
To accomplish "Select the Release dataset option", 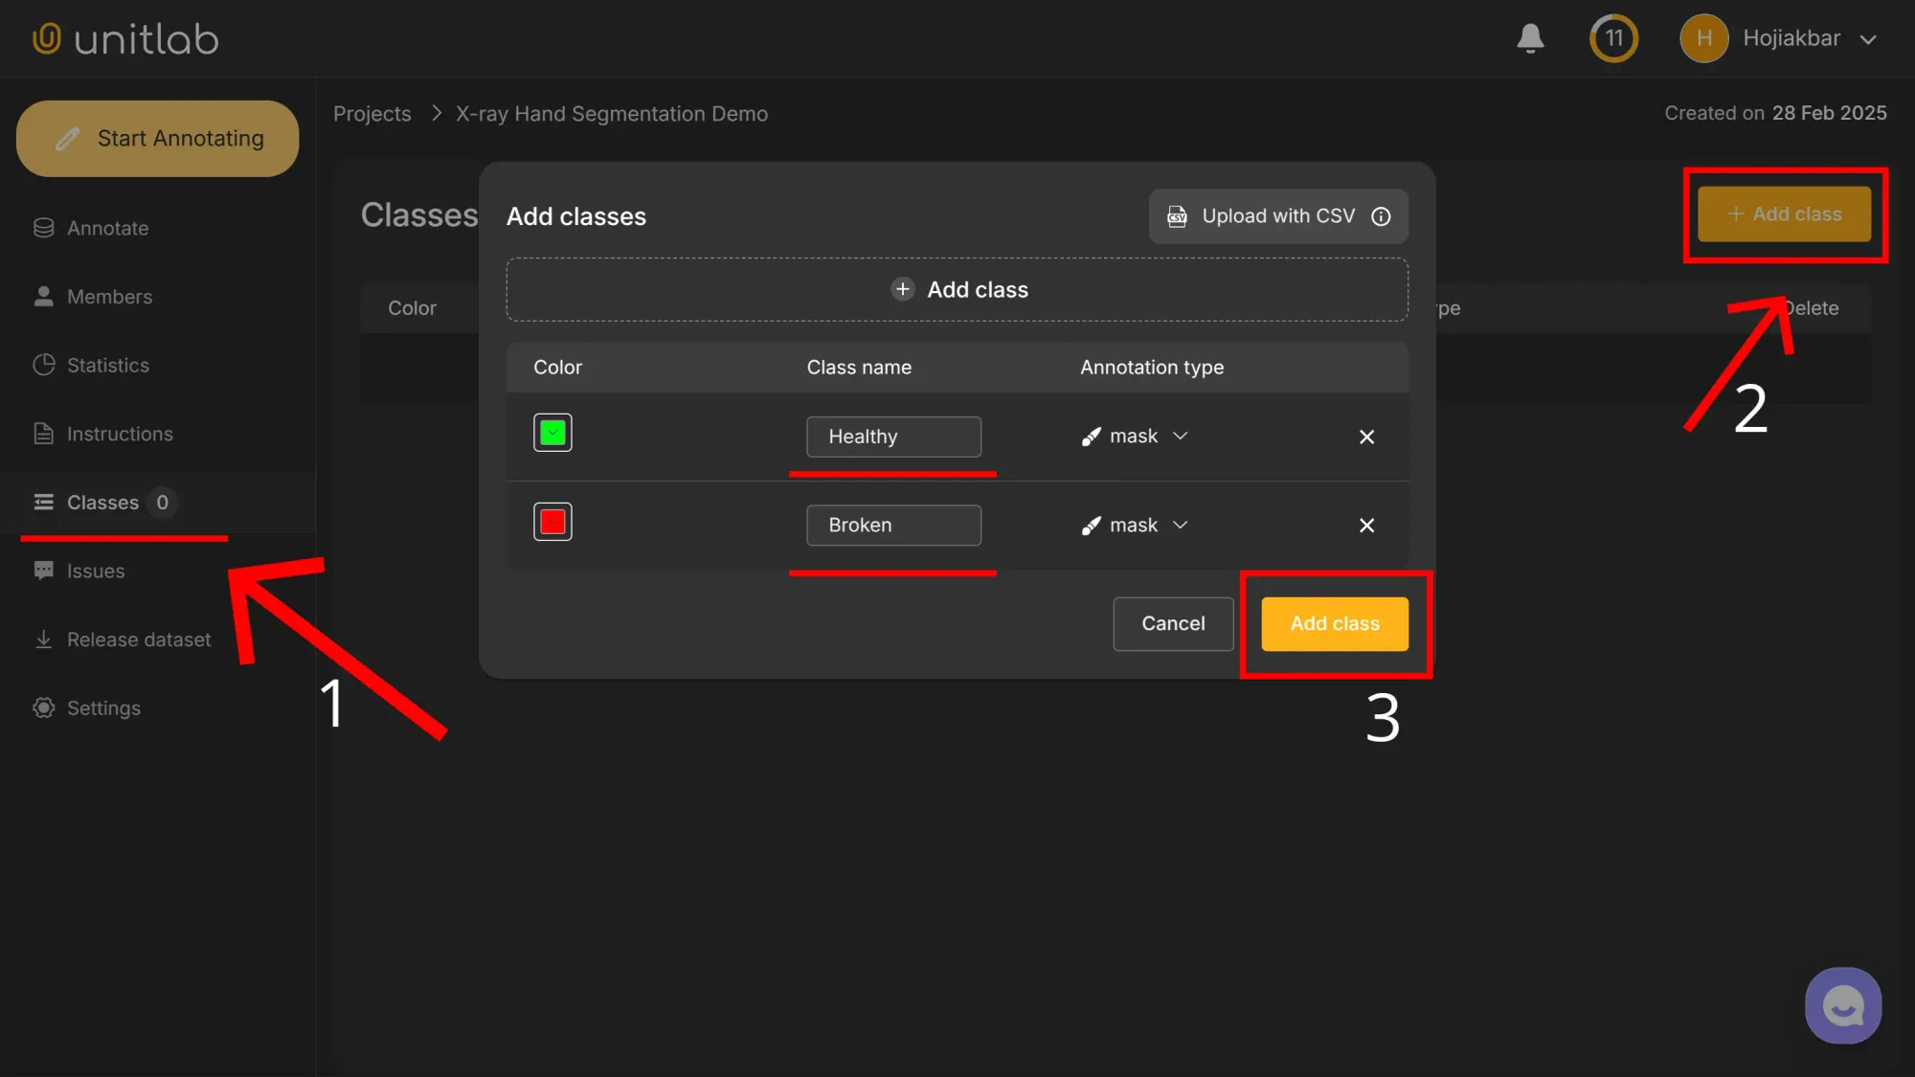I will click(139, 639).
